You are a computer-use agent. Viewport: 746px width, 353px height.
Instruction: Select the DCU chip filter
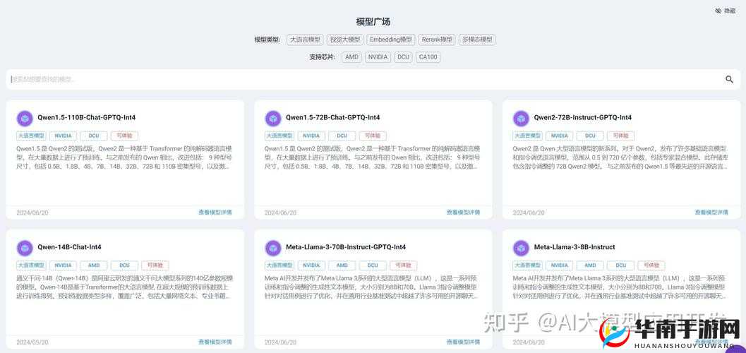click(x=403, y=57)
